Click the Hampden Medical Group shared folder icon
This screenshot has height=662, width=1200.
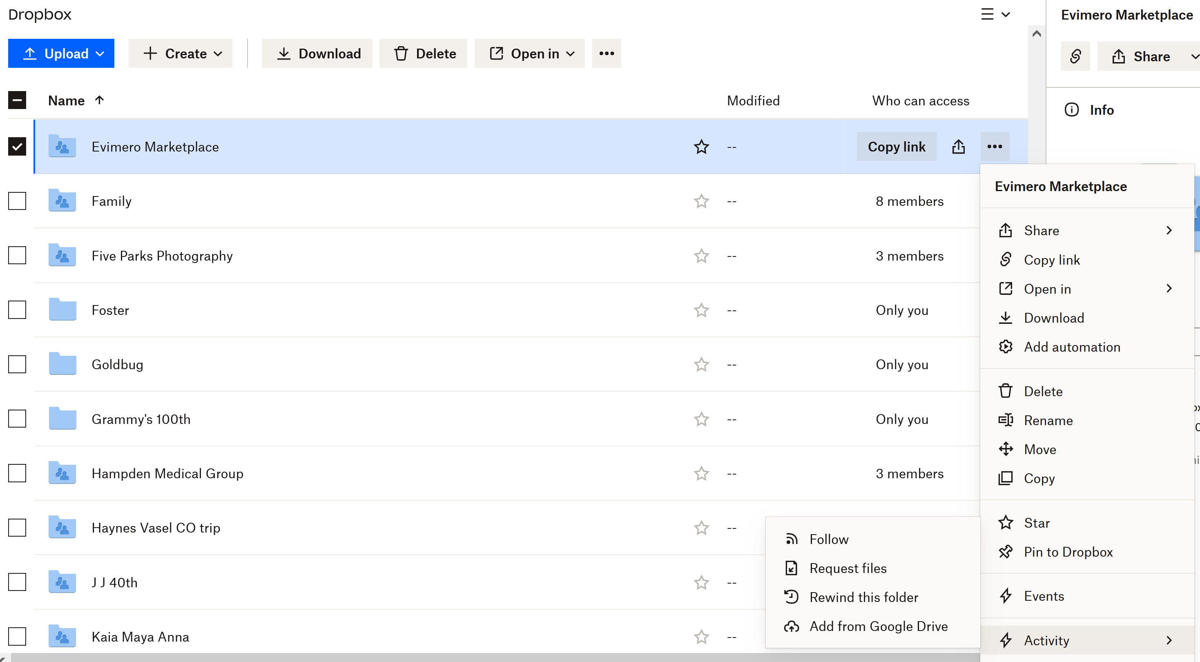(x=62, y=473)
